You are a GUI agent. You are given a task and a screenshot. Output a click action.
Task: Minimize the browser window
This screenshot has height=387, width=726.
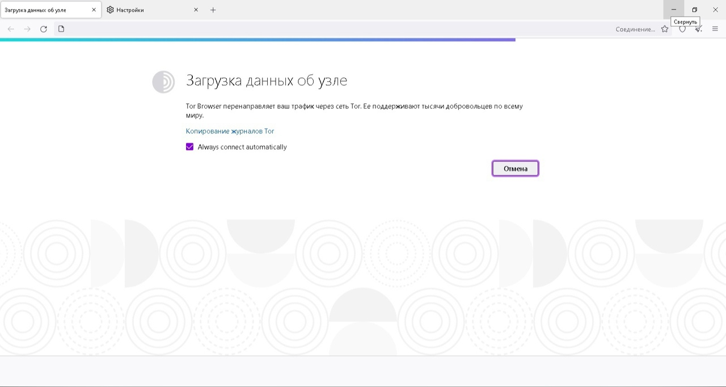tap(674, 10)
